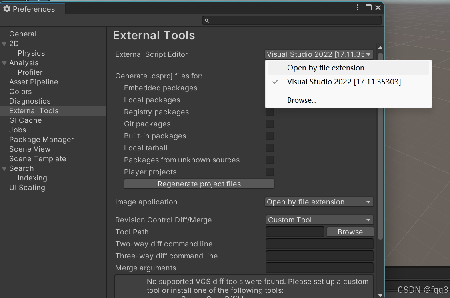Toggle Built-in packages checkbox
Viewport: 450px width, 298px height.
[x=270, y=136]
